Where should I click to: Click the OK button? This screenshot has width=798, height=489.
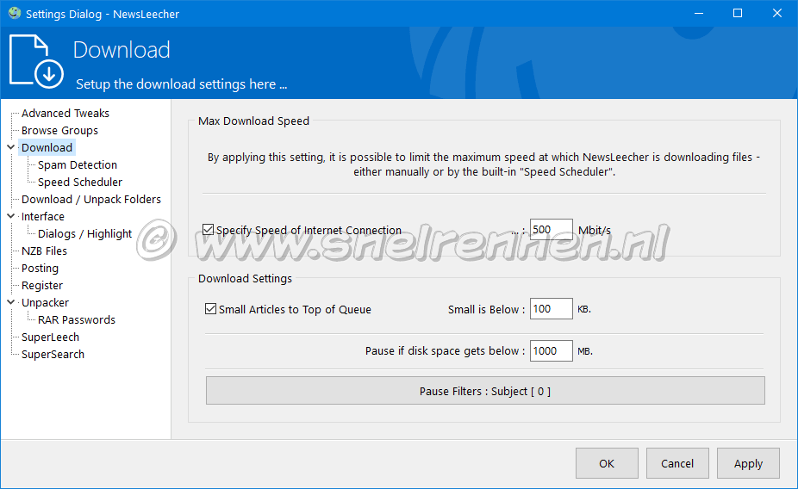pyautogui.click(x=607, y=463)
